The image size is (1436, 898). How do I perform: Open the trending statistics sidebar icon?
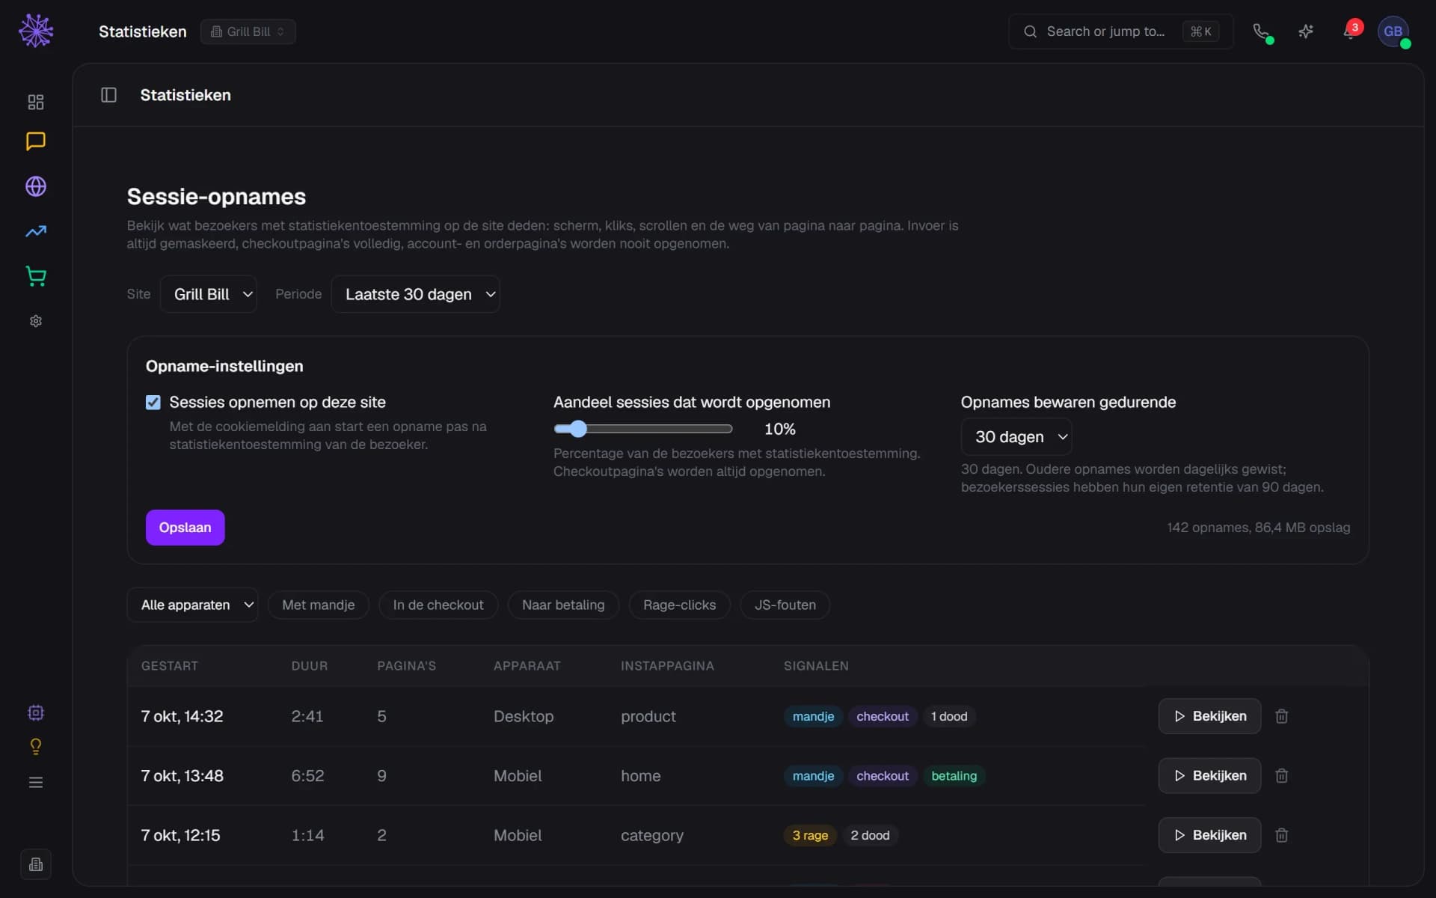[x=36, y=231]
